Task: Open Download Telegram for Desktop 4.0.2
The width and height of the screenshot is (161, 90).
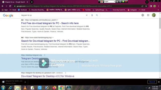Action: pyautogui.click(x=48, y=76)
